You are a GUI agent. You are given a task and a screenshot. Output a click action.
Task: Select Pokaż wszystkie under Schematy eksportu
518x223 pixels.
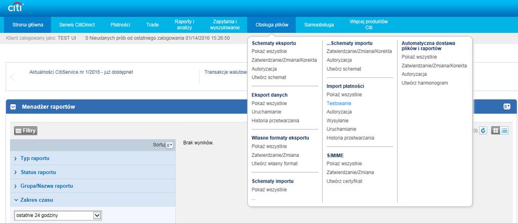pyautogui.click(x=269, y=52)
